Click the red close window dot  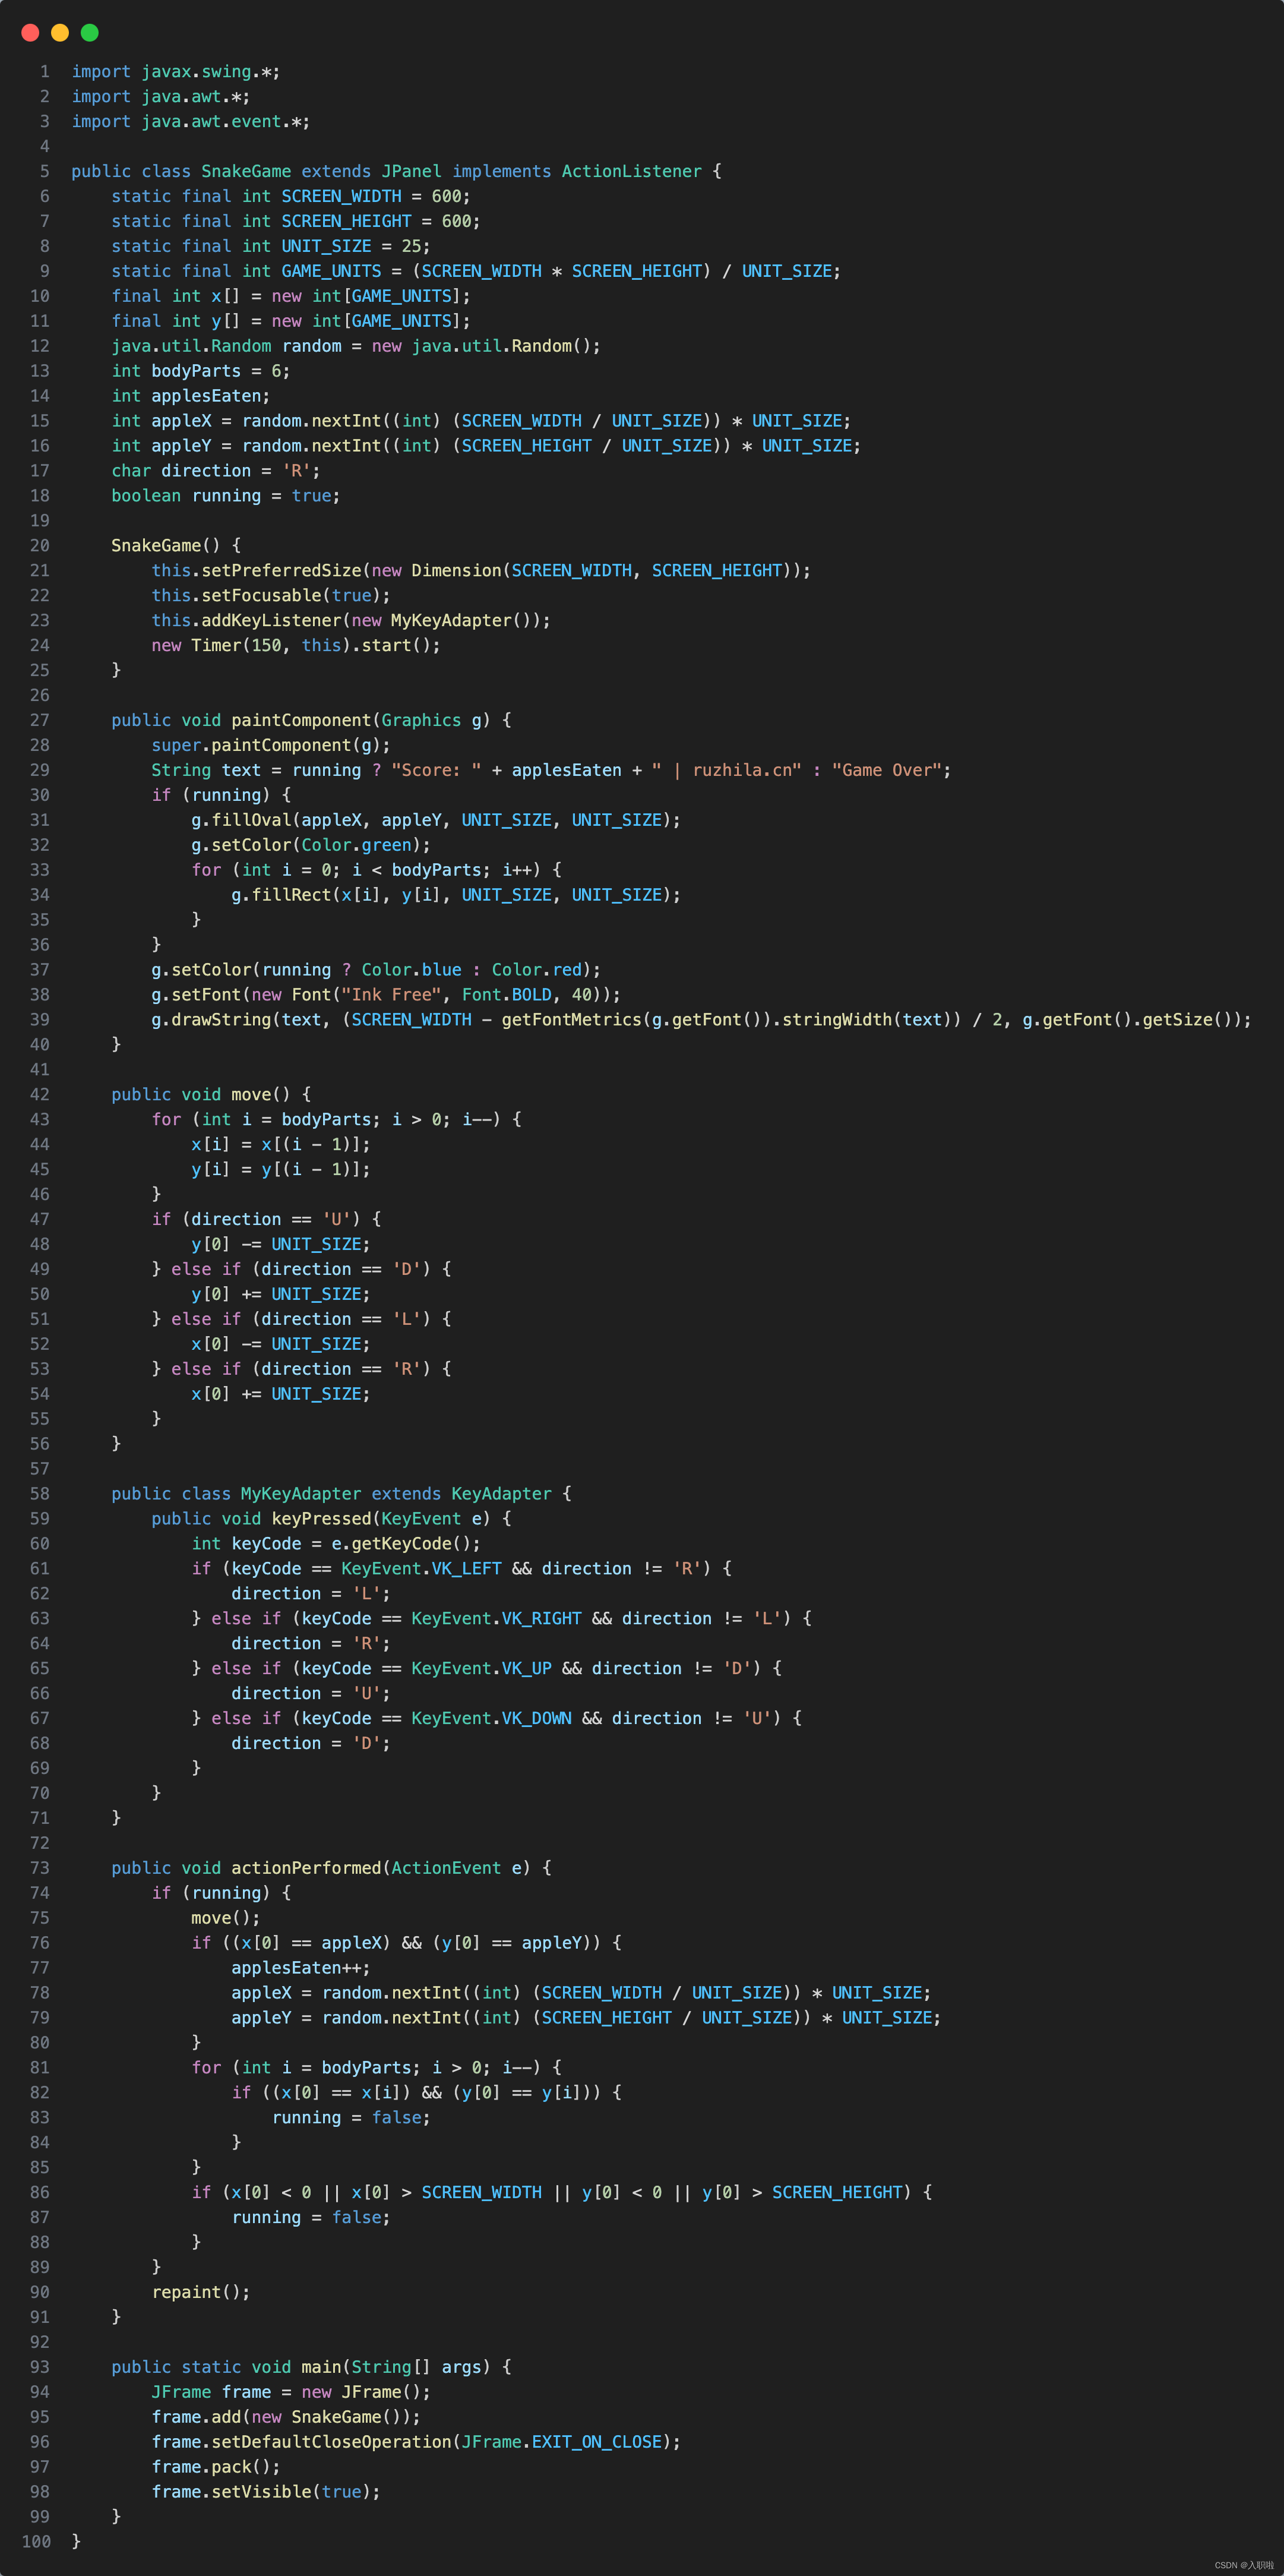pos(30,33)
